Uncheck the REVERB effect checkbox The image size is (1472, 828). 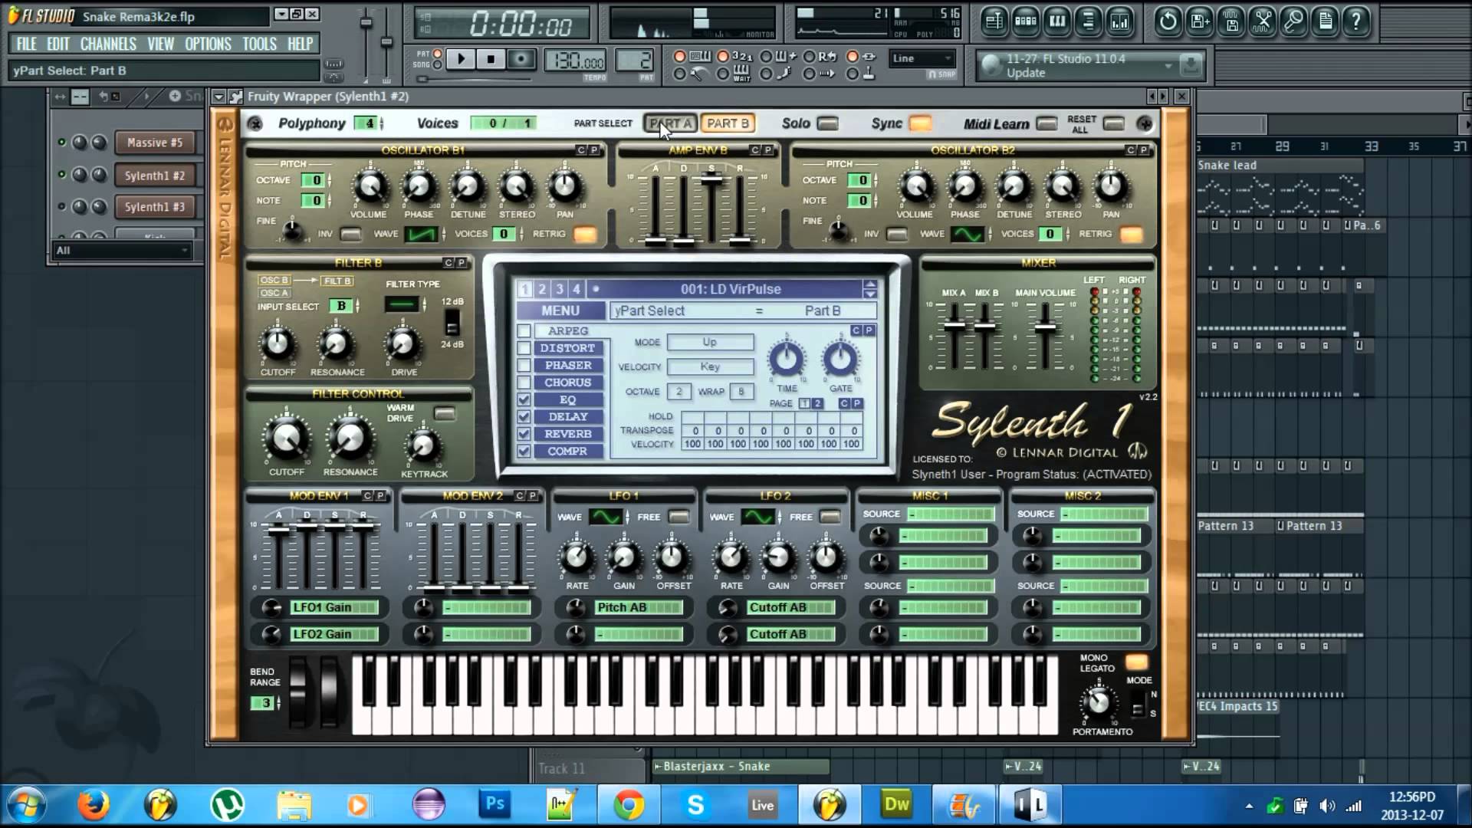[x=524, y=434]
